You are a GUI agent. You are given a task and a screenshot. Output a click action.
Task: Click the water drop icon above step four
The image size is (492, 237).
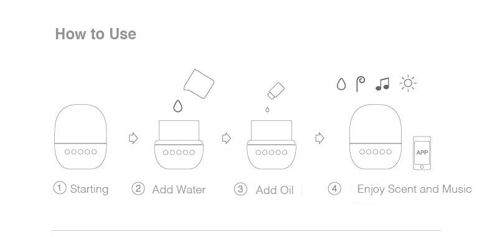341,84
